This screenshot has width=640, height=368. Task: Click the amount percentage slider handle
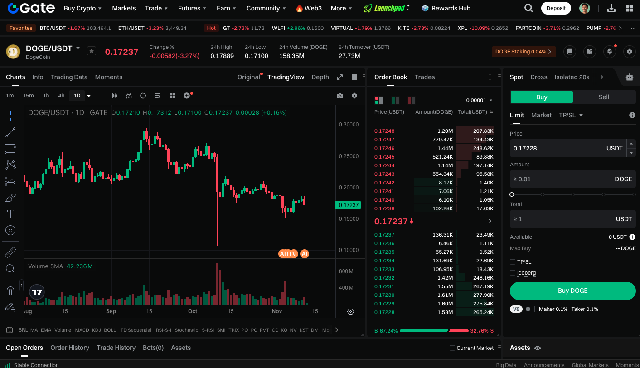[x=512, y=194]
